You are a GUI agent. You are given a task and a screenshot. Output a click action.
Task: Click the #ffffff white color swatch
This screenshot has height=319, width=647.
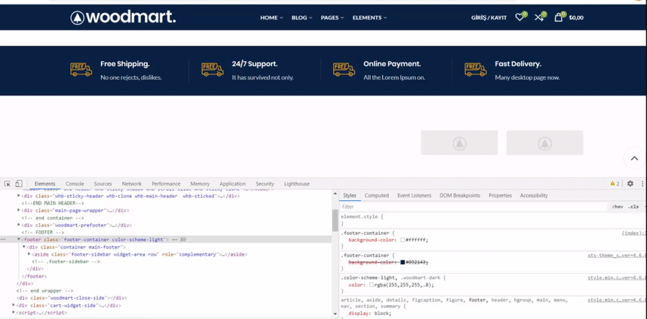pyautogui.click(x=402, y=240)
